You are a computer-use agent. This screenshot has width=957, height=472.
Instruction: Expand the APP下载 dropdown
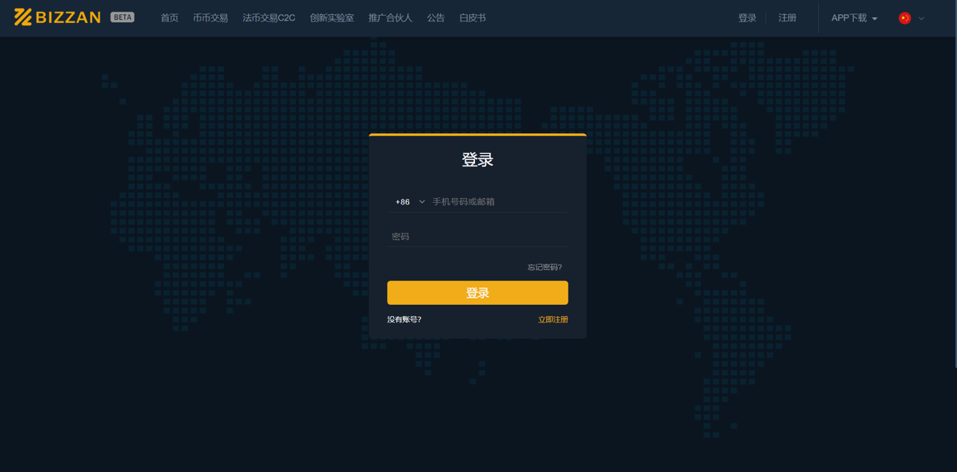[854, 18]
